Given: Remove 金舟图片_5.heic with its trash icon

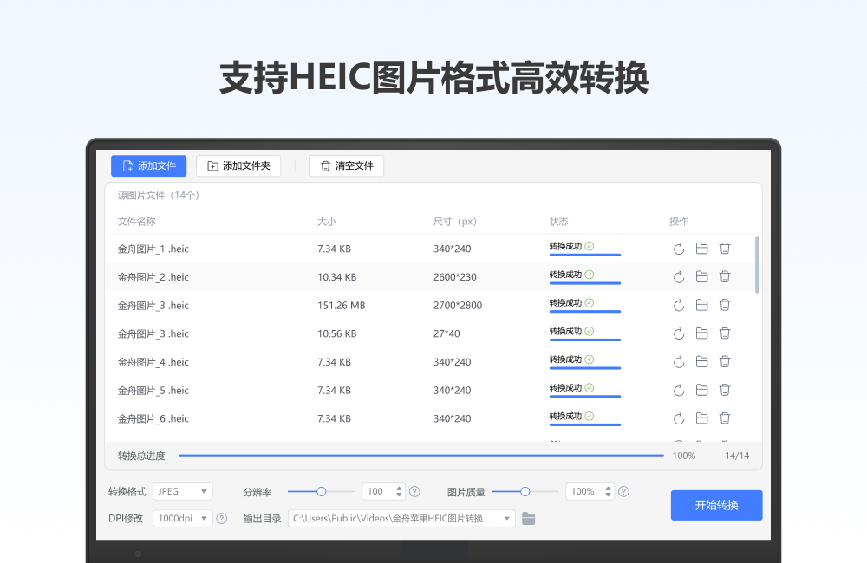Looking at the screenshot, I should click(x=725, y=390).
